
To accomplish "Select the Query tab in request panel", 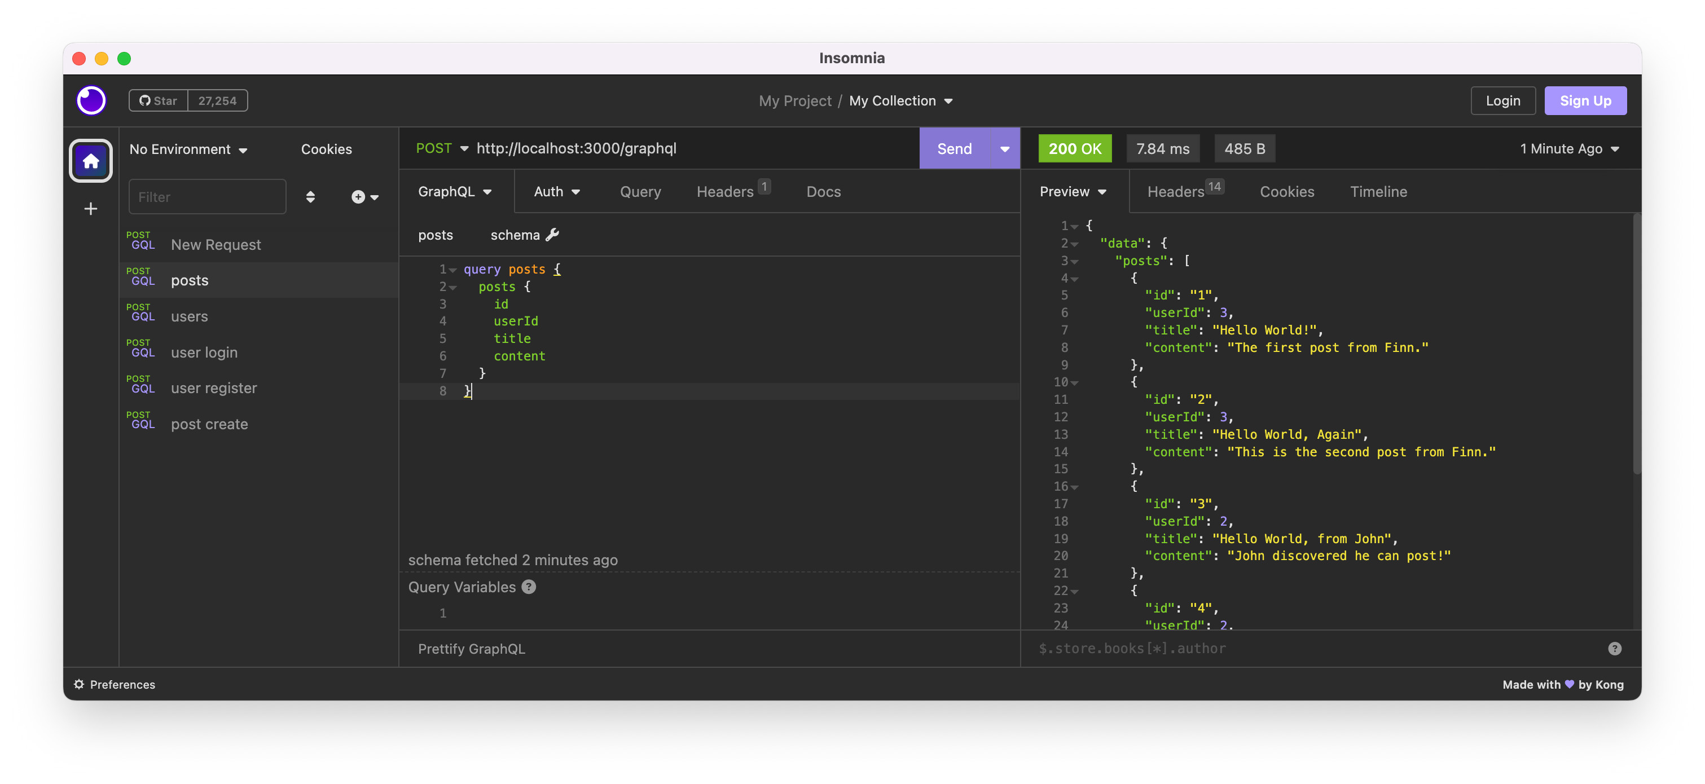I will point(639,190).
